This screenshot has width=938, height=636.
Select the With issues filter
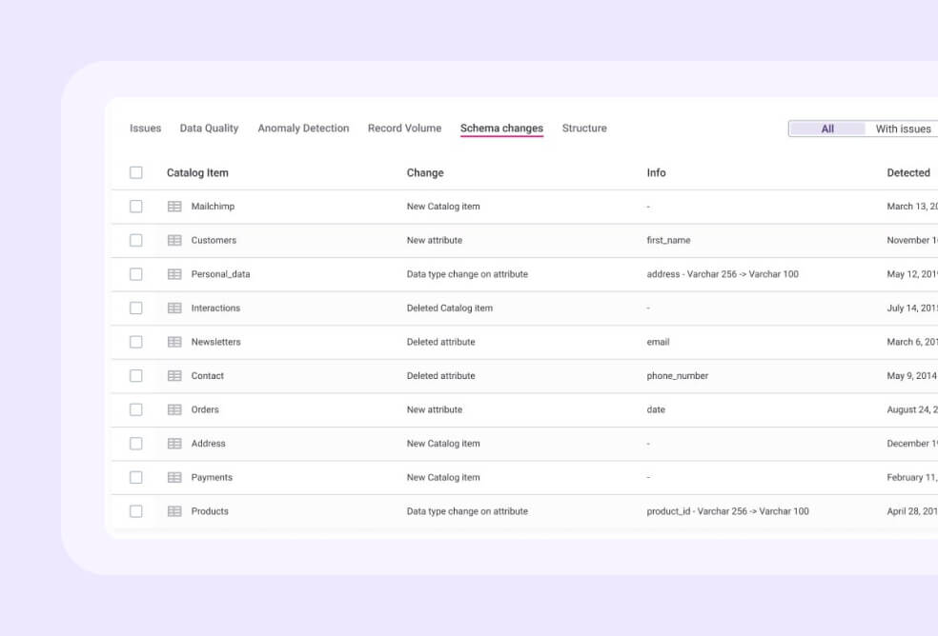pyautogui.click(x=902, y=129)
